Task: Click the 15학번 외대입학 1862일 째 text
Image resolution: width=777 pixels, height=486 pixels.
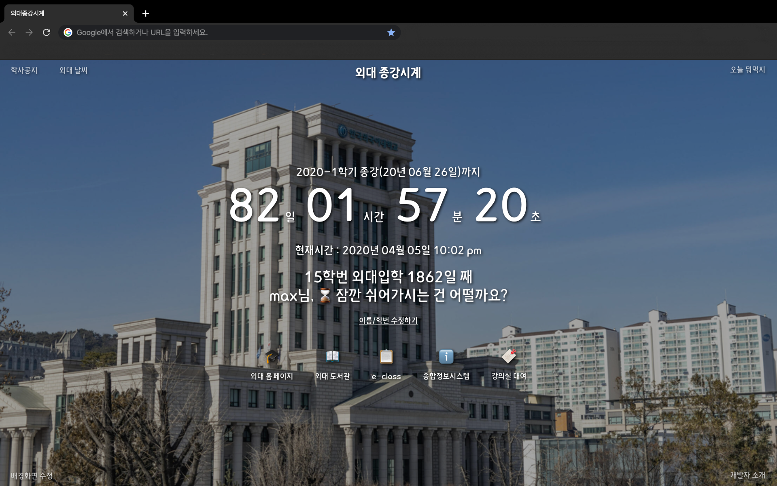Action: 388,277
